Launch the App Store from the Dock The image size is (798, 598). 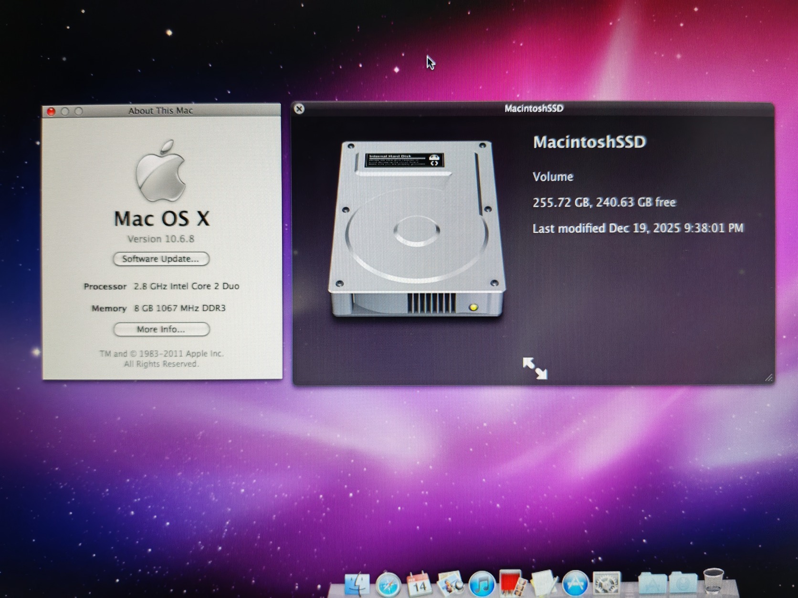click(575, 584)
